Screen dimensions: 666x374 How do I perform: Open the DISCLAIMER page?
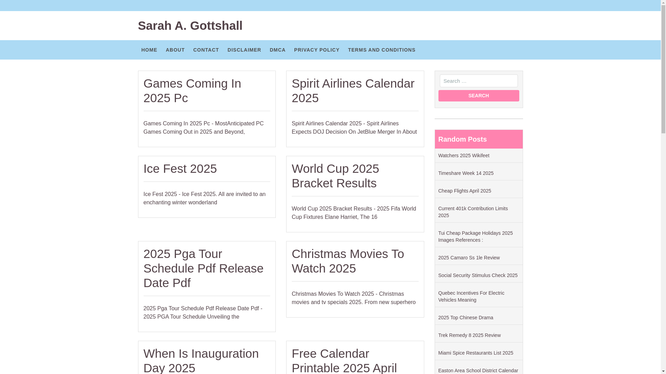pyautogui.click(x=244, y=50)
